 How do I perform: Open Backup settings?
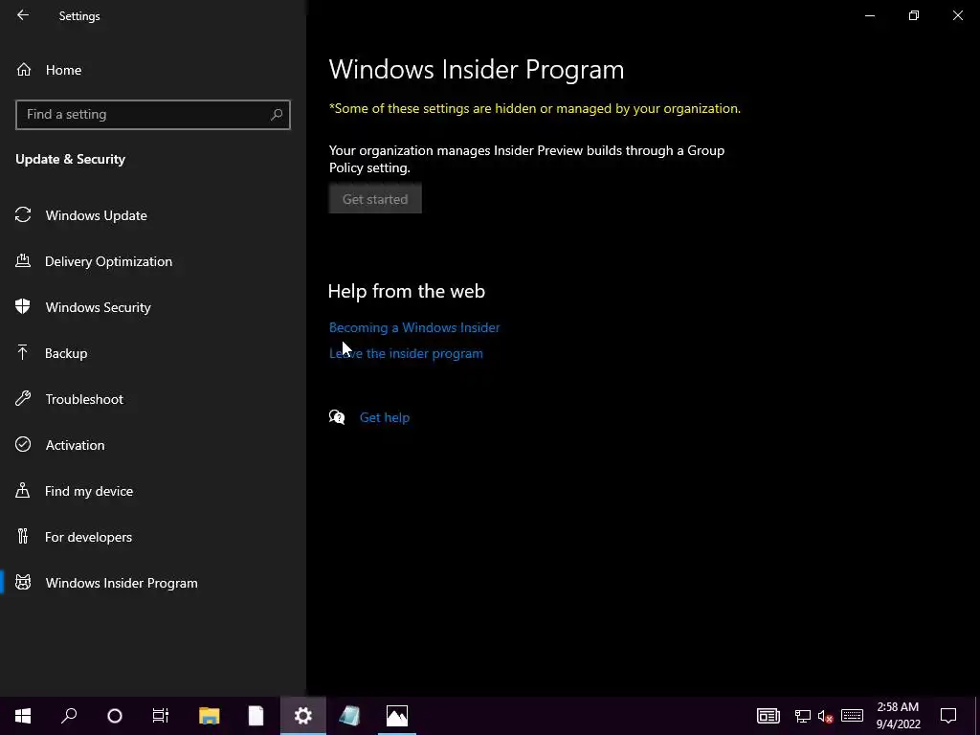(66, 353)
